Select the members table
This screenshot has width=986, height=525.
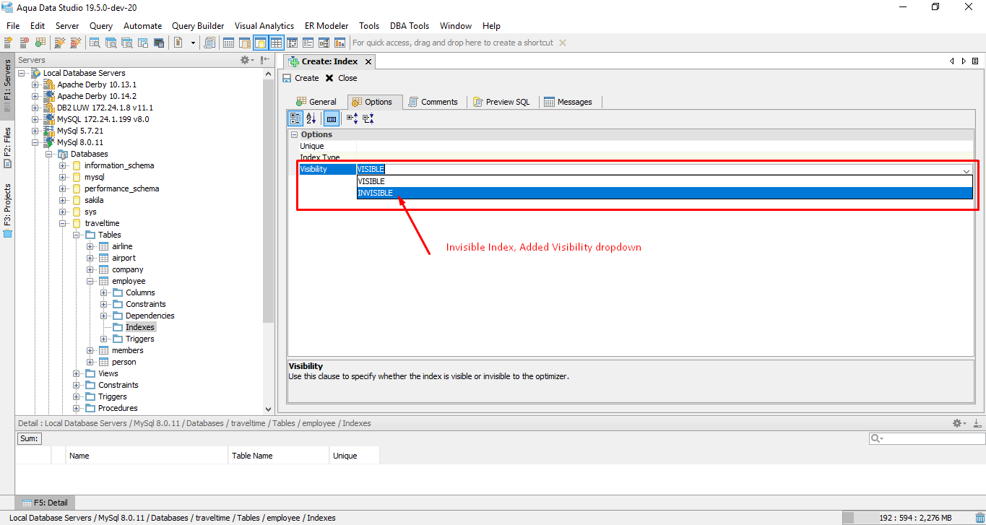point(127,350)
